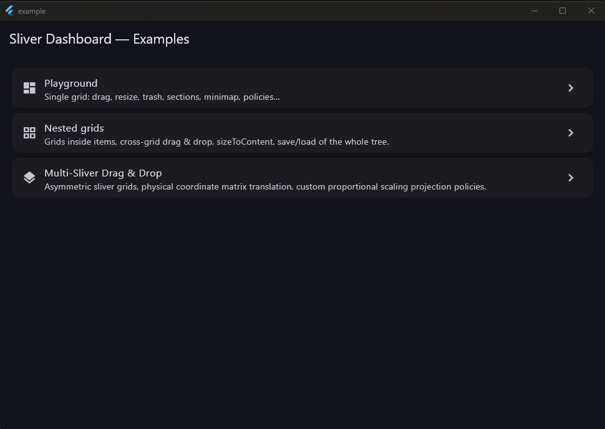Click the Flutter logo in title bar
This screenshot has width=605, height=429.
(x=9, y=11)
